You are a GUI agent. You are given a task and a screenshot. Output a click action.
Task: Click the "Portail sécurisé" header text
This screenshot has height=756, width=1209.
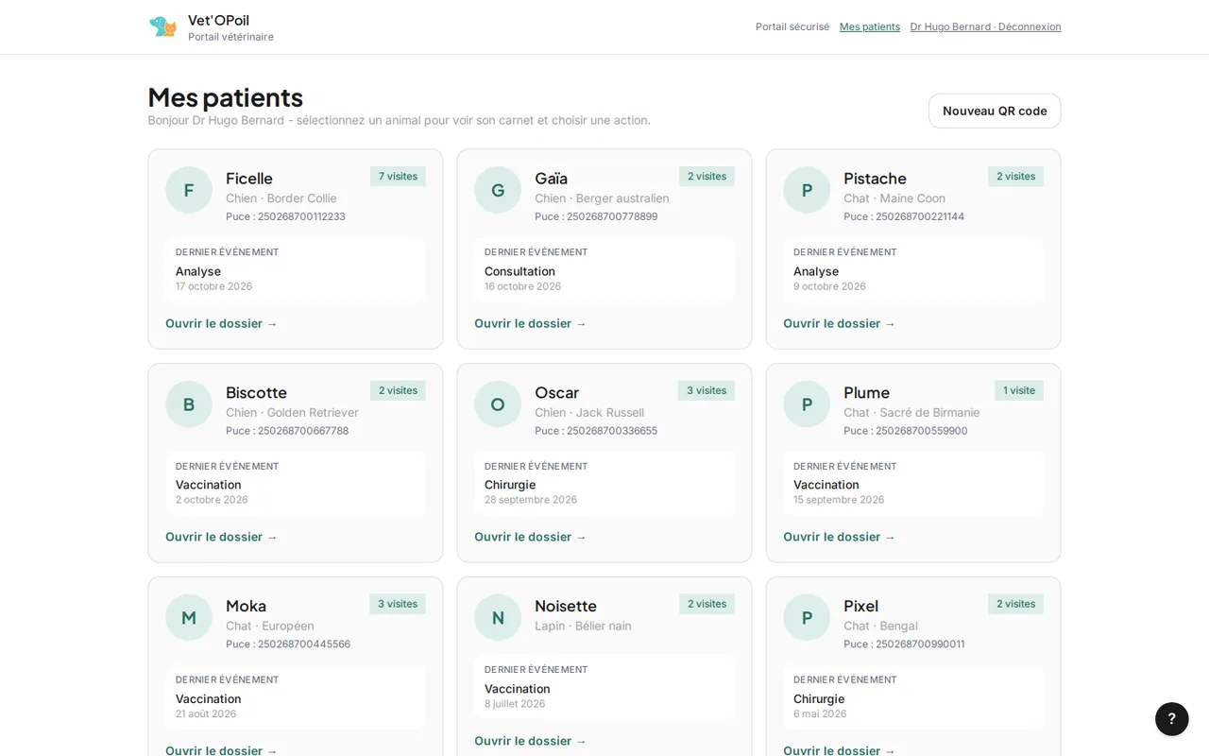pos(792,26)
